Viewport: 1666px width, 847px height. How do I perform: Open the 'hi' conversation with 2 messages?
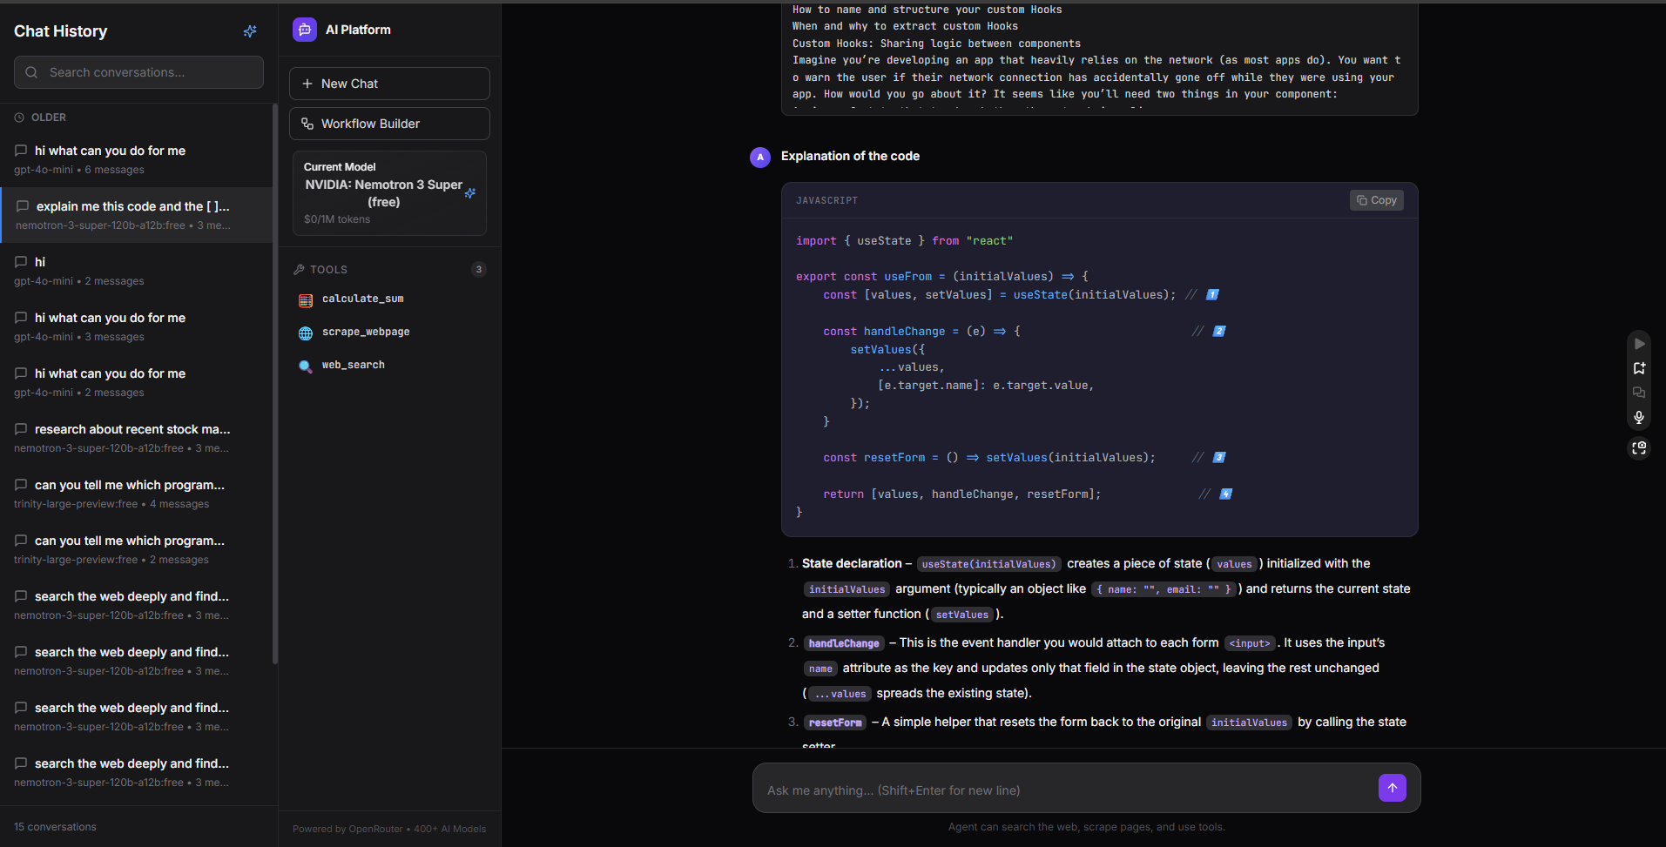pyautogui.click(x=136, y=271)
